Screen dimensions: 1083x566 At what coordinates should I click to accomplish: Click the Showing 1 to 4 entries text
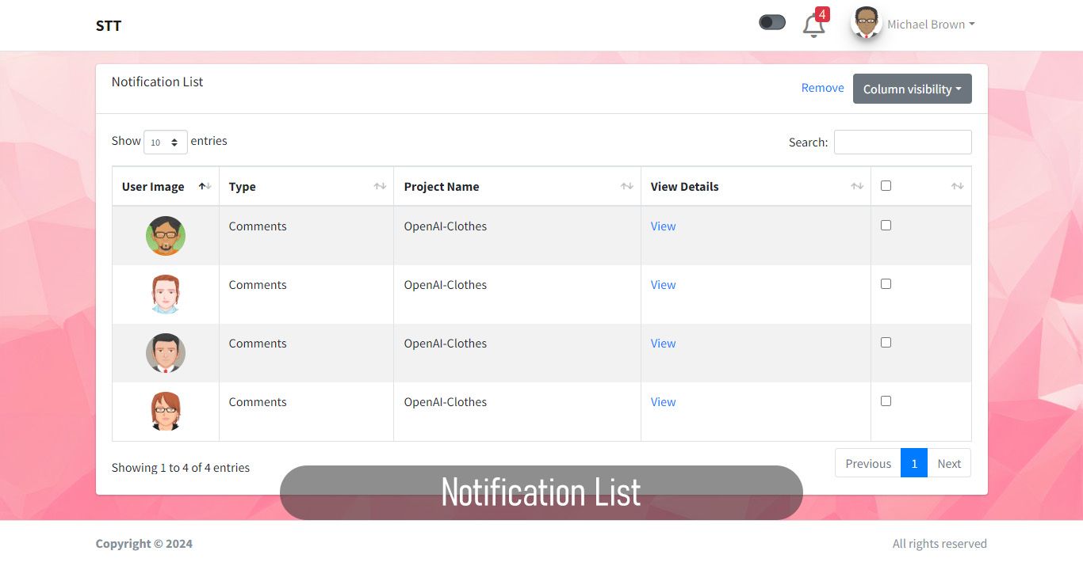pos(181,468)
